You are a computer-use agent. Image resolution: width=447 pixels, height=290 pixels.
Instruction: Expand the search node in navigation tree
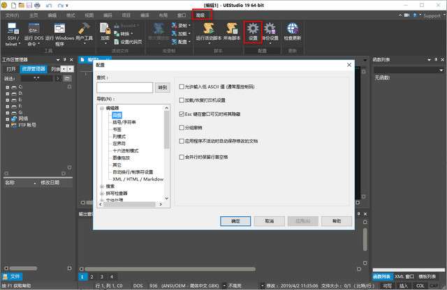[102, 186]
